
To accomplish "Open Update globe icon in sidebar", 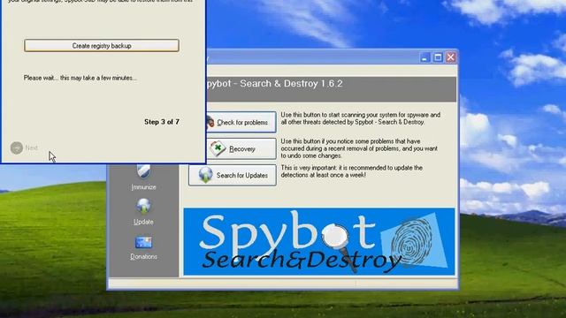I will (143, 206).
